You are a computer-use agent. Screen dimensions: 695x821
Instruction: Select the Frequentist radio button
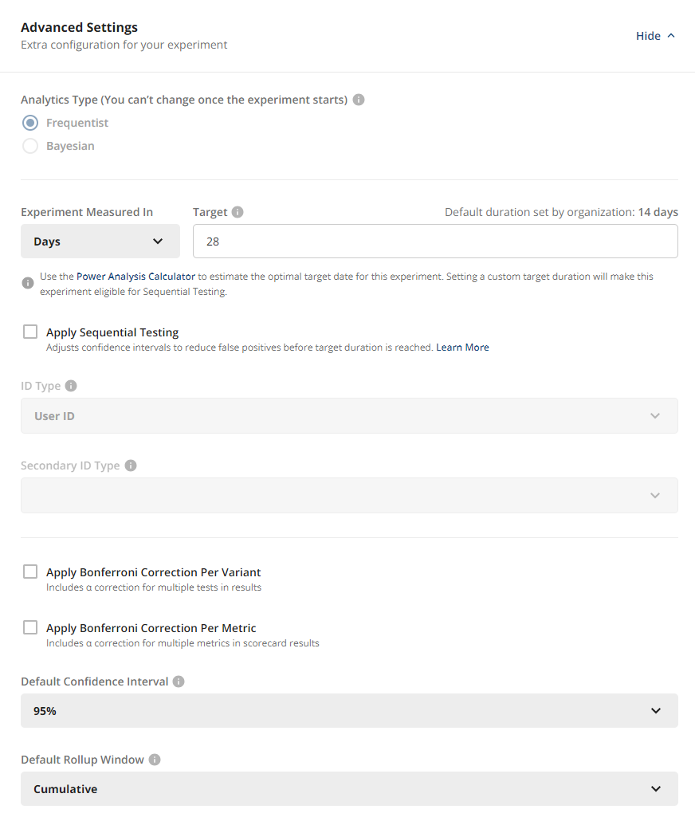[x=29, y=122]
